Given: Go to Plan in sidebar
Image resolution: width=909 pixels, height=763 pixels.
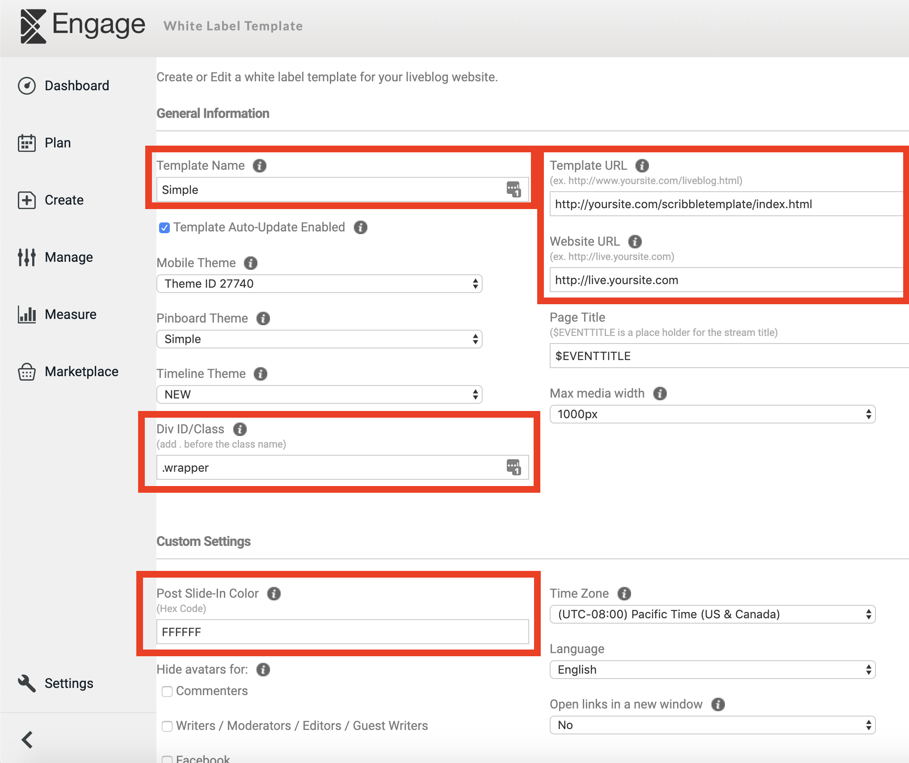Looking at the screenshot, I should (58, 143).
